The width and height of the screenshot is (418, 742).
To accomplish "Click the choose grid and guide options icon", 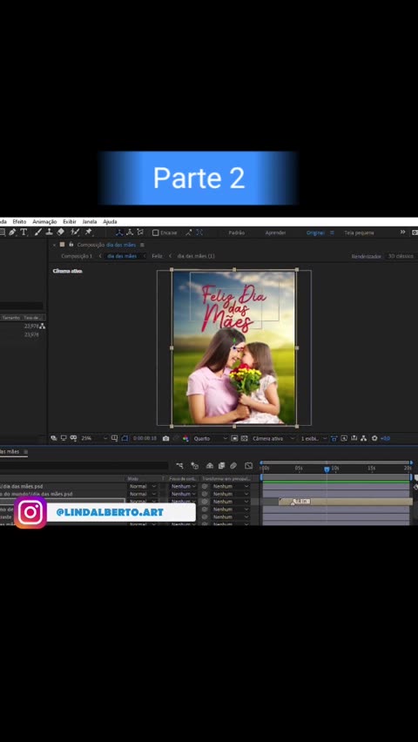I will pos(115,439).
